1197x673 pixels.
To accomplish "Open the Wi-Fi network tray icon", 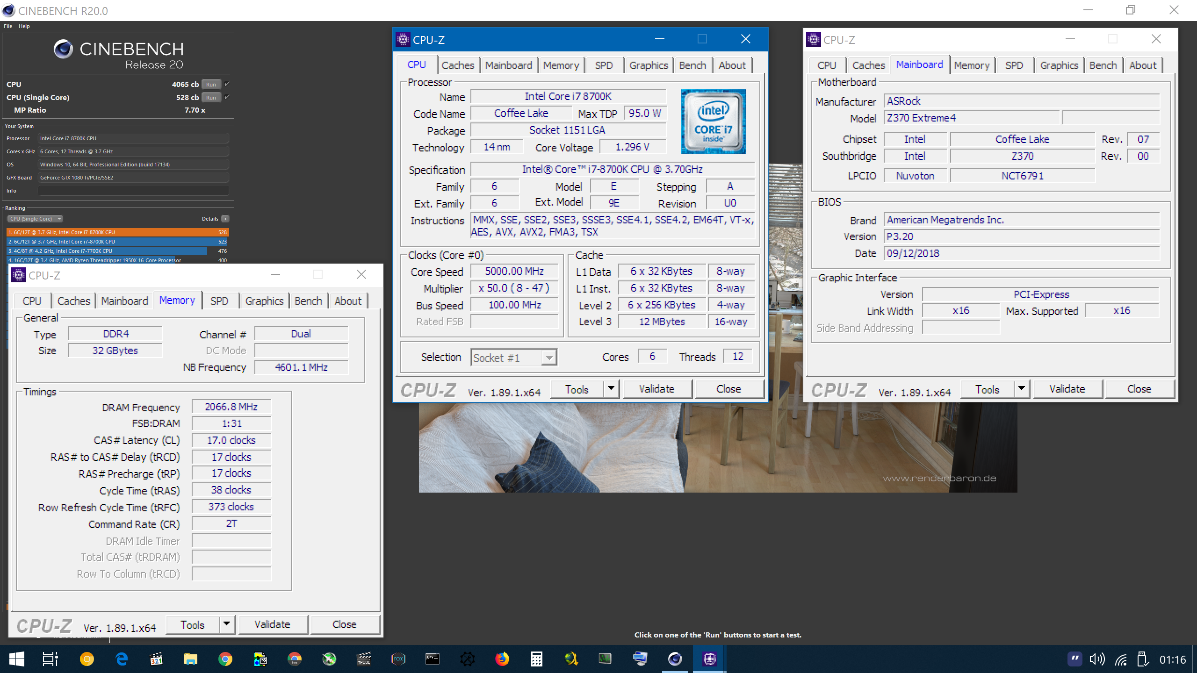I will click(x=1121, y=659).
